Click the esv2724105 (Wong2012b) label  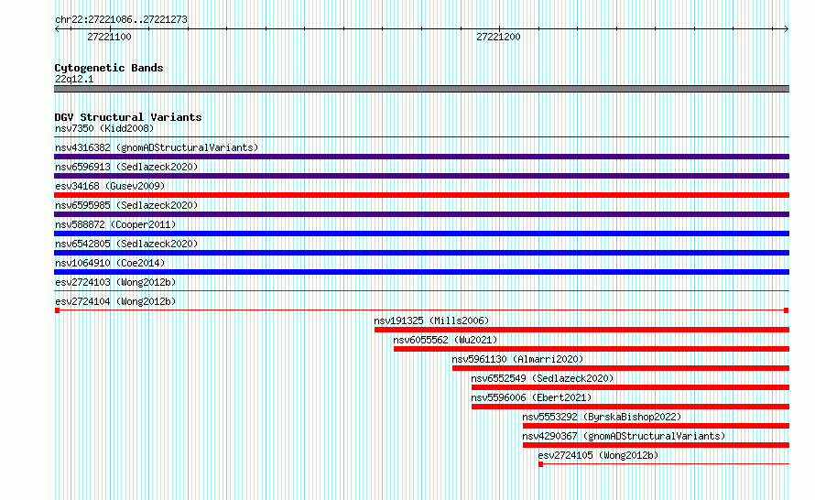click(598, 455)
